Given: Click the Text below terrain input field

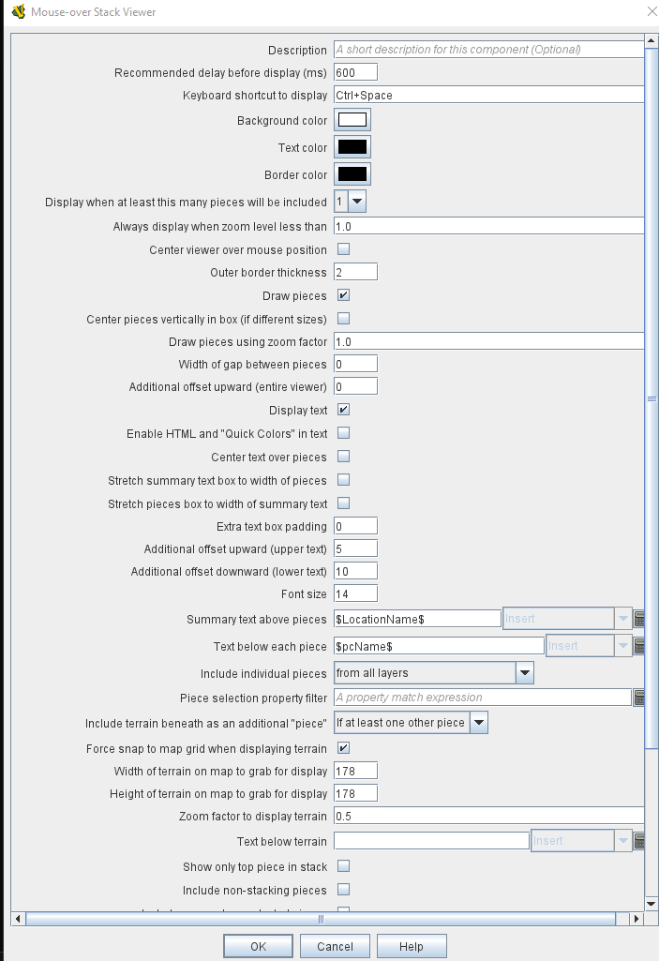Looking at the screenshot, I should [x=431, y=842].
